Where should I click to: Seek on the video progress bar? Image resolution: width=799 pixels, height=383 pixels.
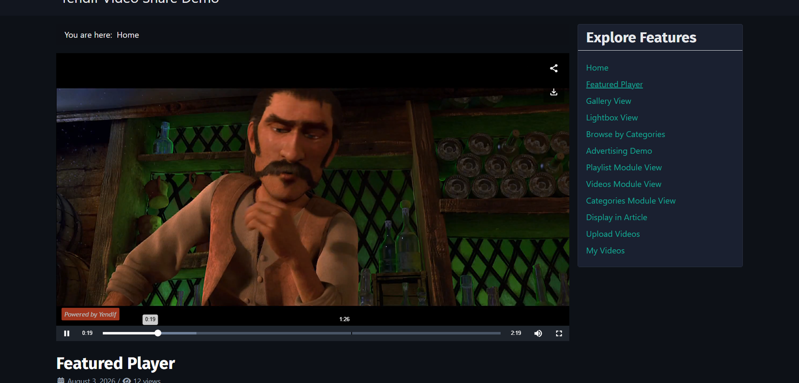point(302,333)
